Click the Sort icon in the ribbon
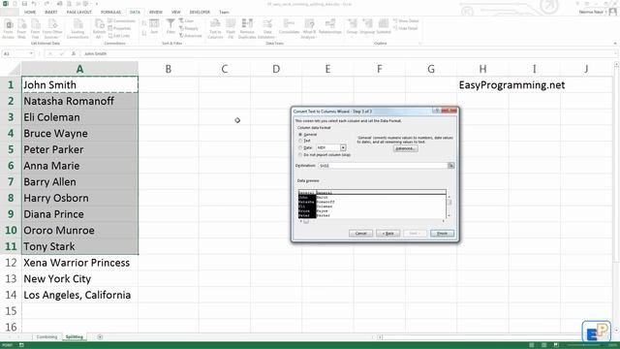 point(154,27)
